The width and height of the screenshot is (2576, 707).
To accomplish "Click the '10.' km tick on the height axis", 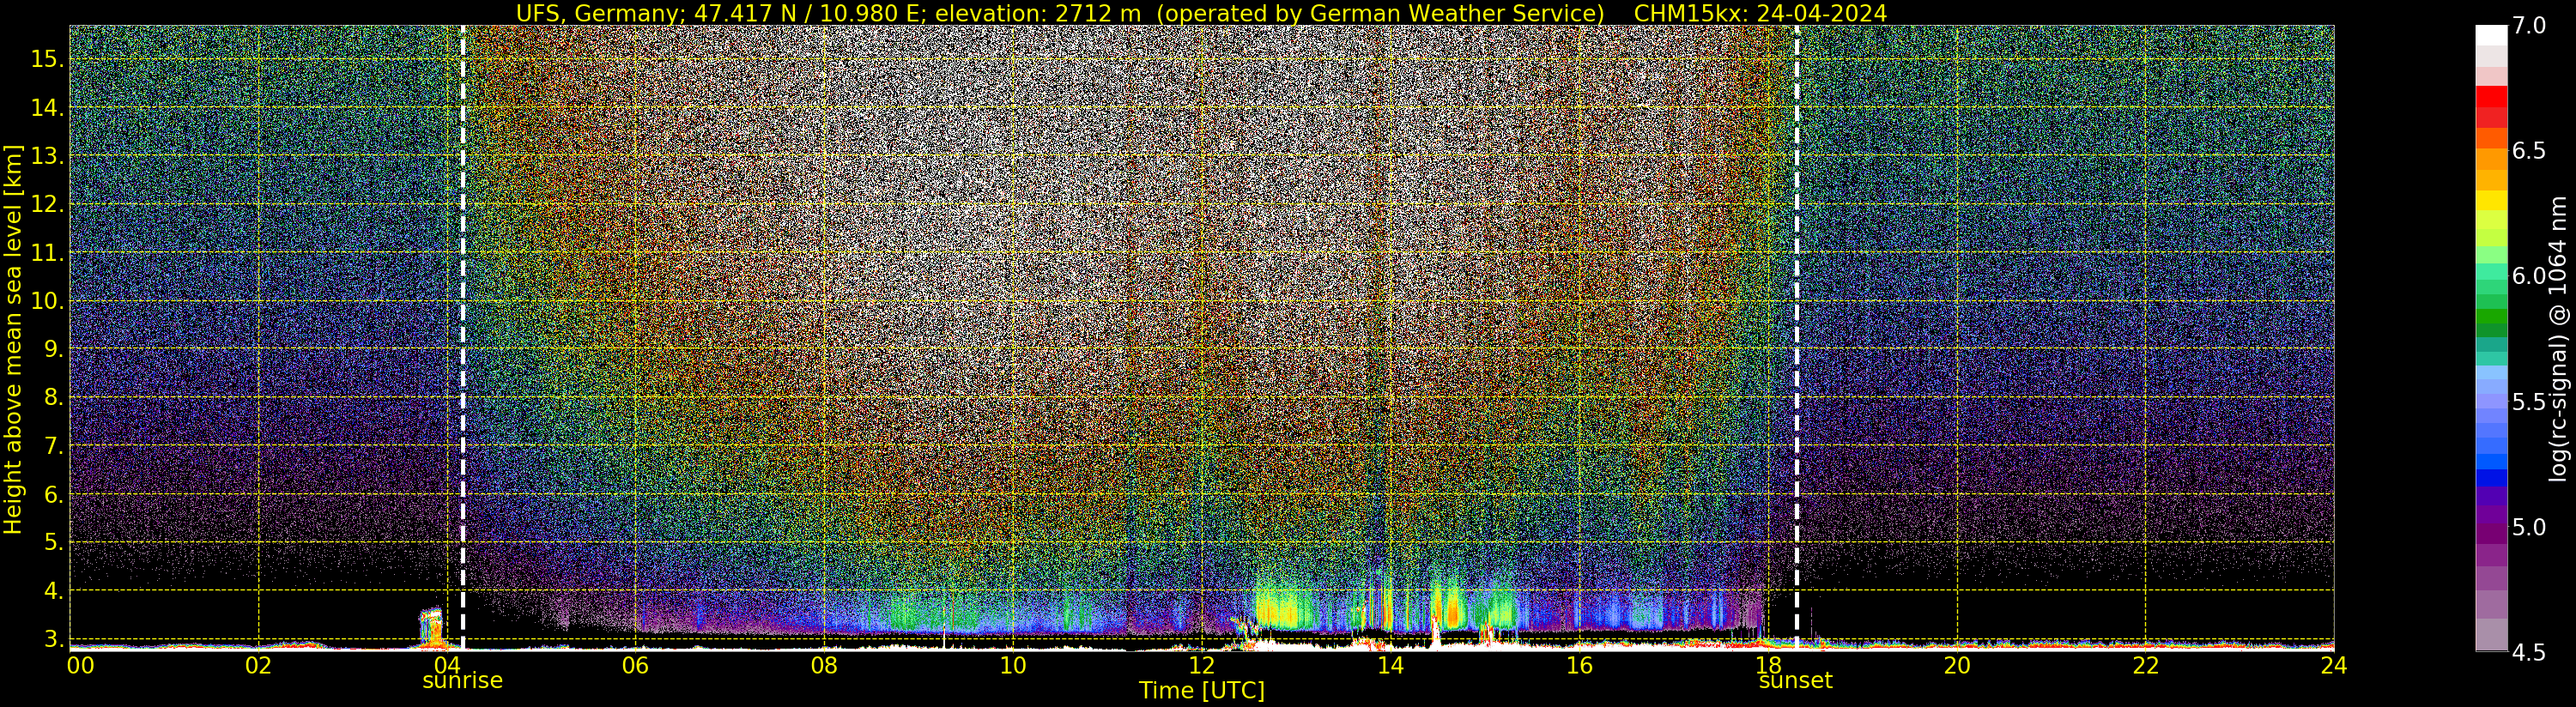I will (46, 300).
